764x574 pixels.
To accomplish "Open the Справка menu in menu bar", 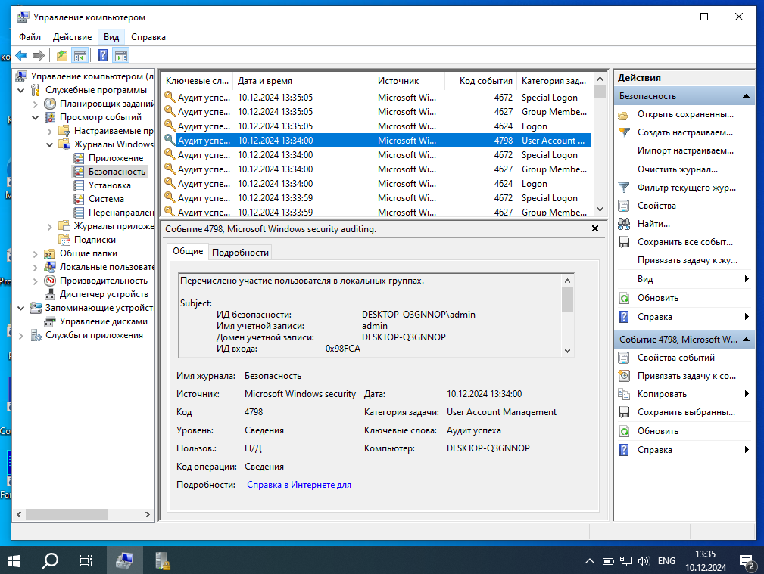I will click(x=148, y=37).
